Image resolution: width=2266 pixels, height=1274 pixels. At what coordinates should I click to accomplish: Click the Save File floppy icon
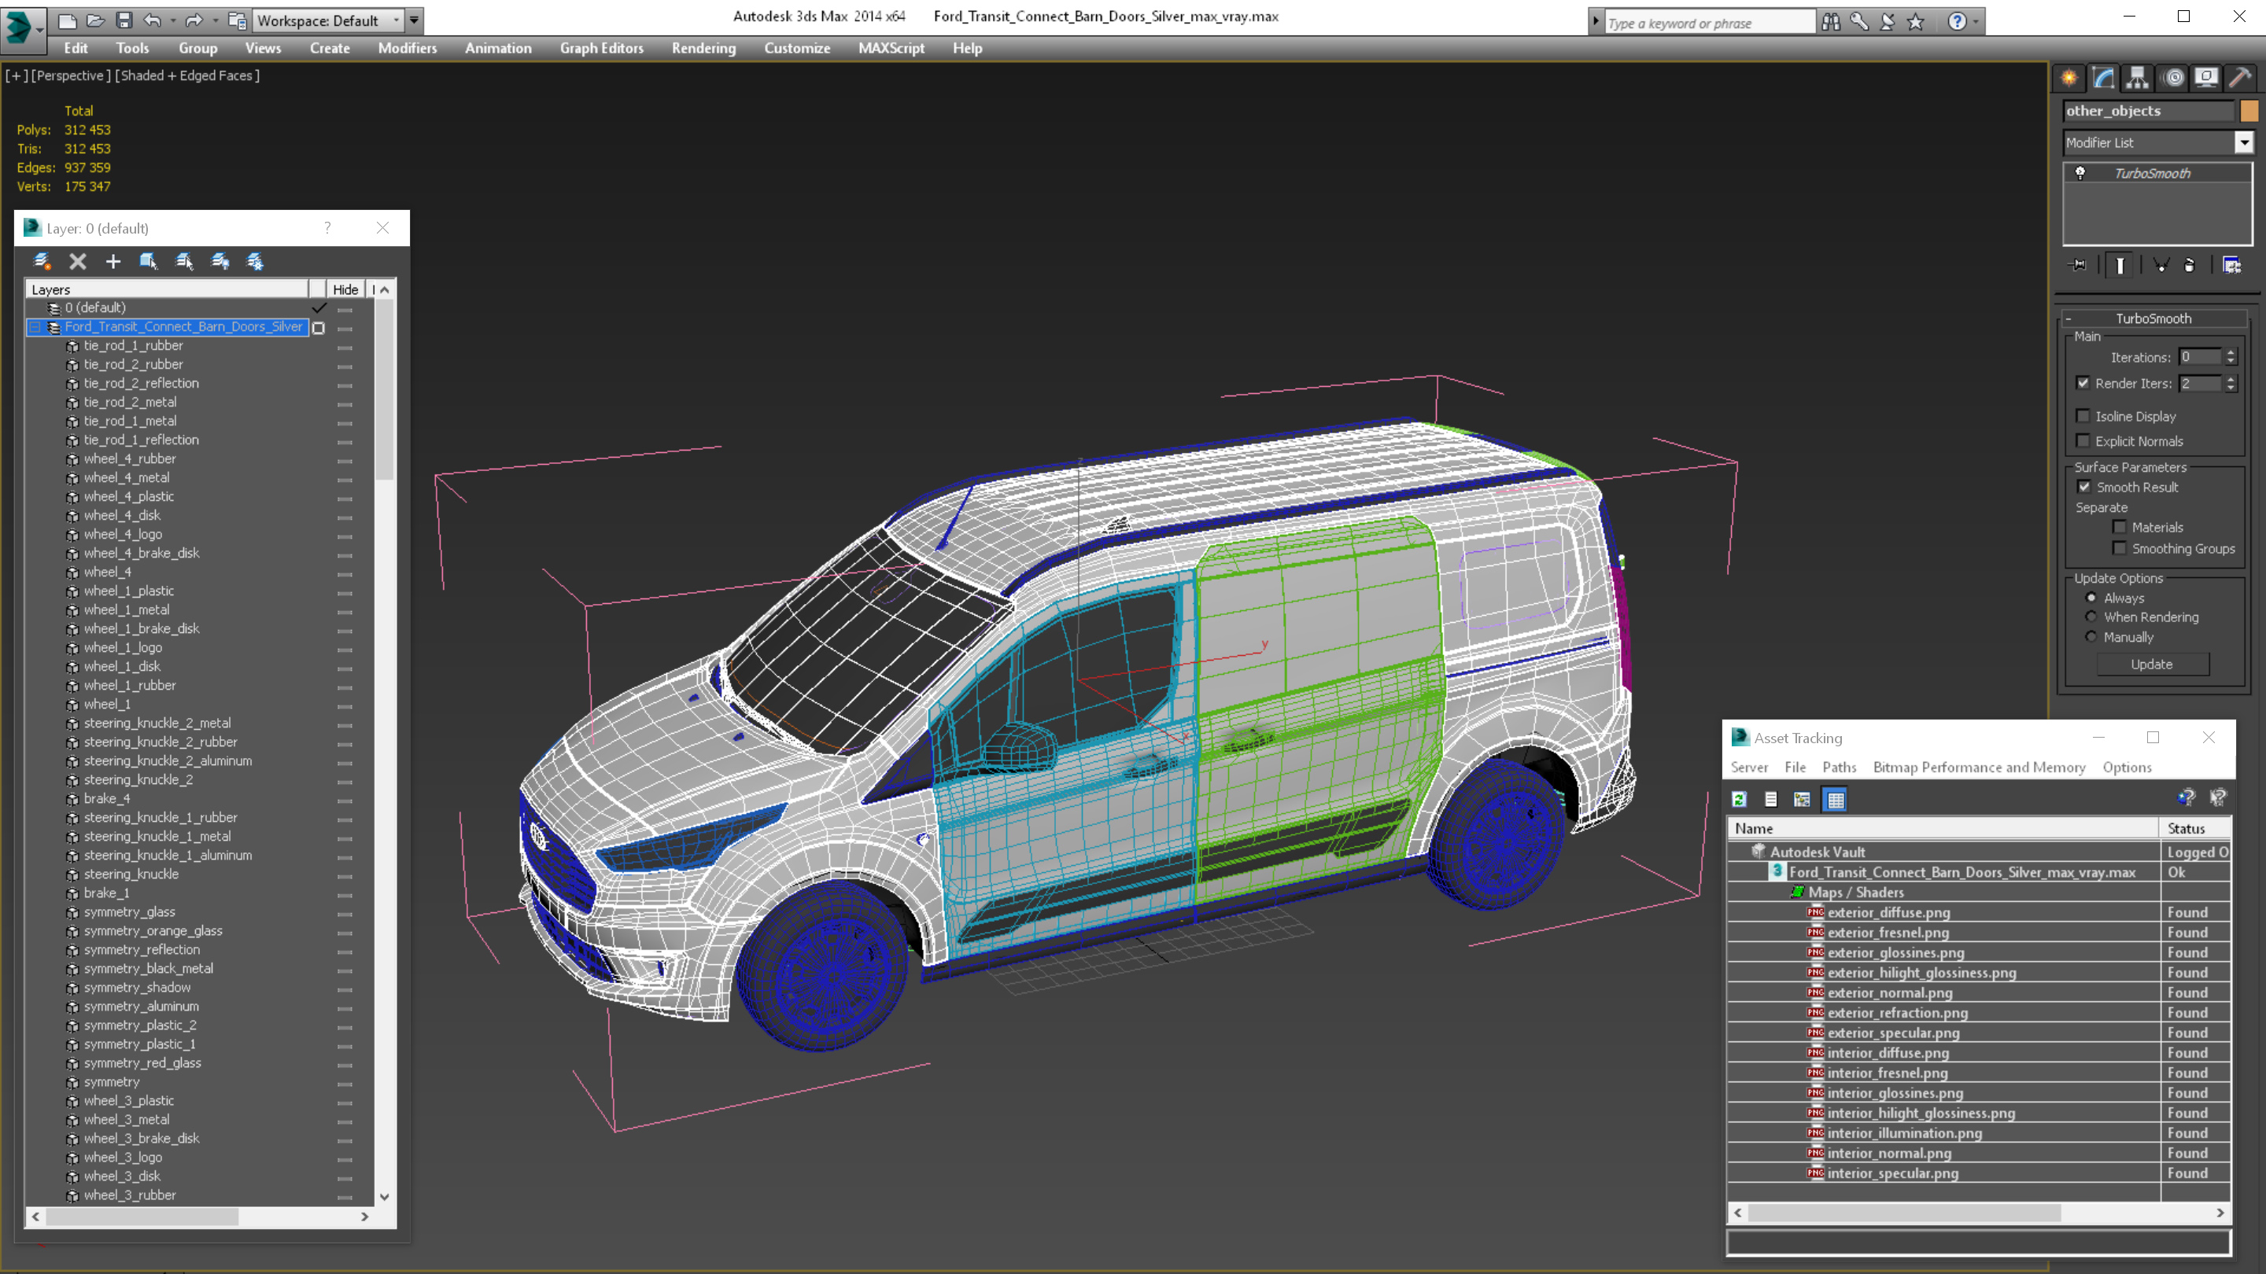coord(124,20)
